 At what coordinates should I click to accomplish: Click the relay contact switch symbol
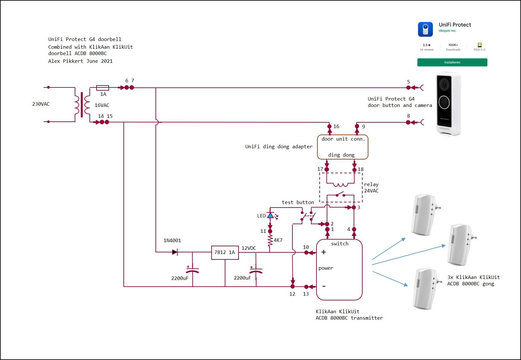(340, 194)
